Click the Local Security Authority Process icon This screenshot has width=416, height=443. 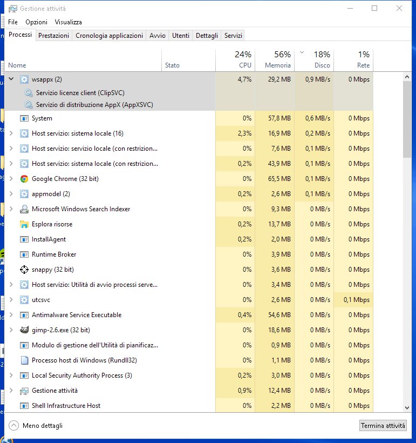(24, 375)
